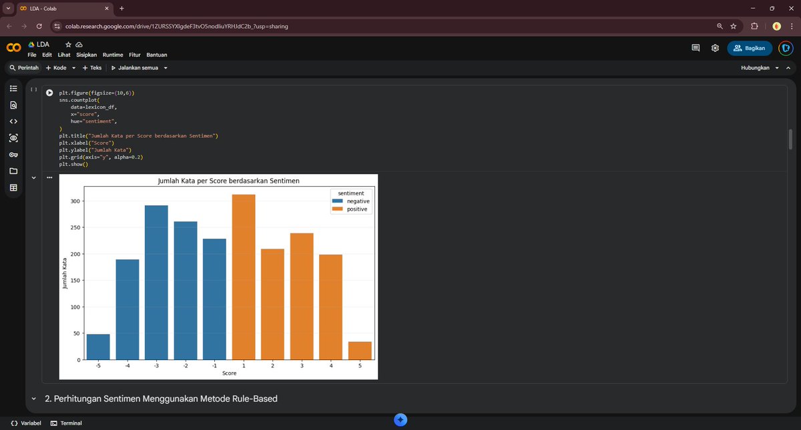This screenshot has width=801, height=430.
Task: Click the chart title Jumlah Kata per Score
Action: tap(228, 181)
